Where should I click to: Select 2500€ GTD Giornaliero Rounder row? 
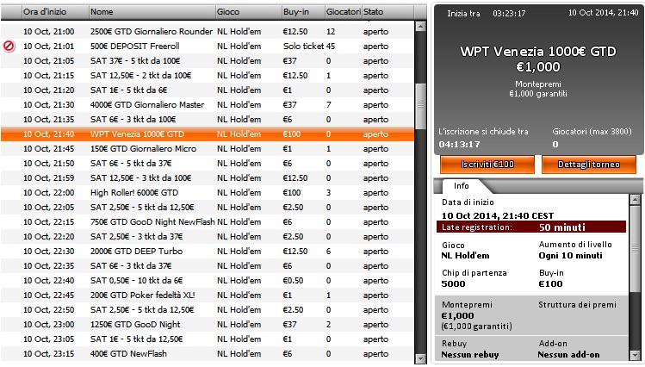click(208, 32)
